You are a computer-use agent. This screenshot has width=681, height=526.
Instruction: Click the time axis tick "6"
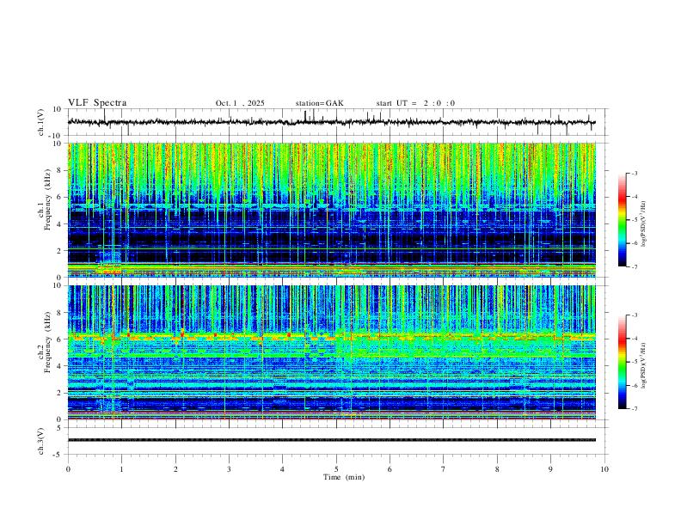(390, 469)
